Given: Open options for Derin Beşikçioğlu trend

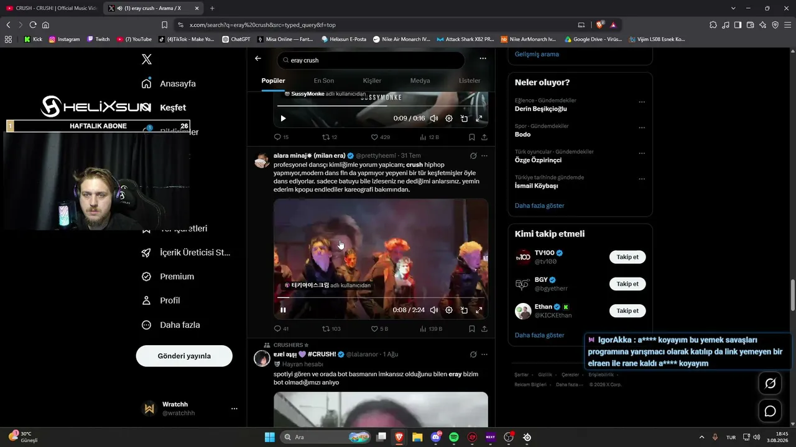Looking at the screenshot, I should (x=642, y=102).
